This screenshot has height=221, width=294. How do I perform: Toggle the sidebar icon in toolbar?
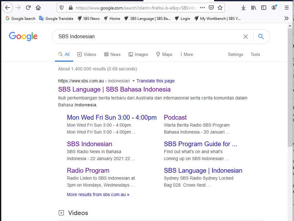[263, 8]
